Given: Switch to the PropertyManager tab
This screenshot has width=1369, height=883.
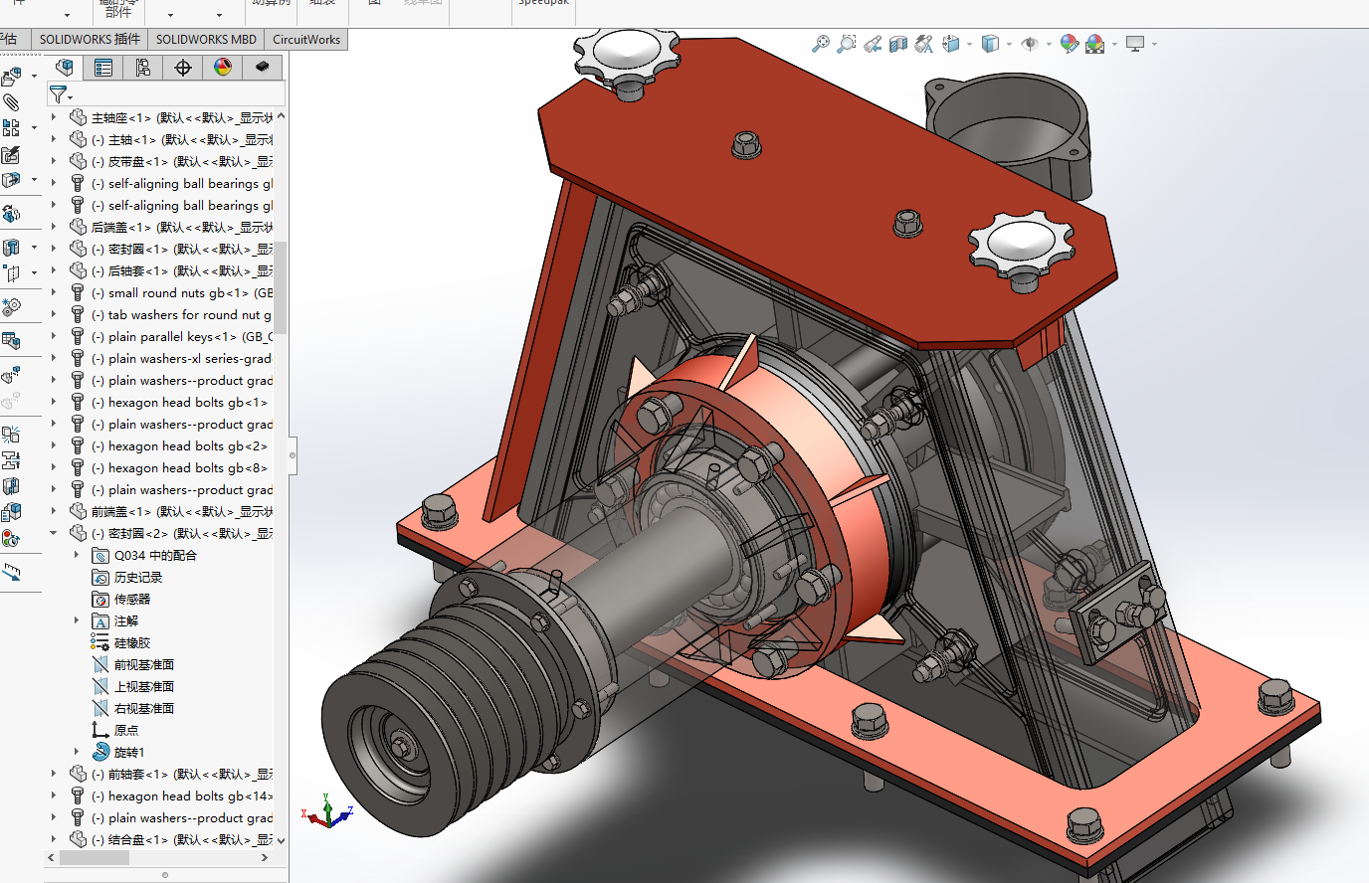Looking at the screenshot, I should [103, 68].
